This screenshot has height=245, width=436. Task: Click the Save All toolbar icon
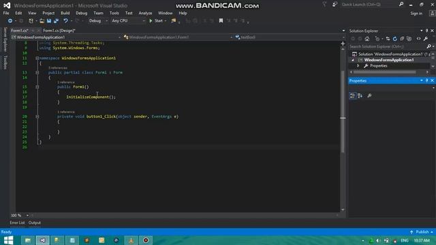tap(56, 21)
